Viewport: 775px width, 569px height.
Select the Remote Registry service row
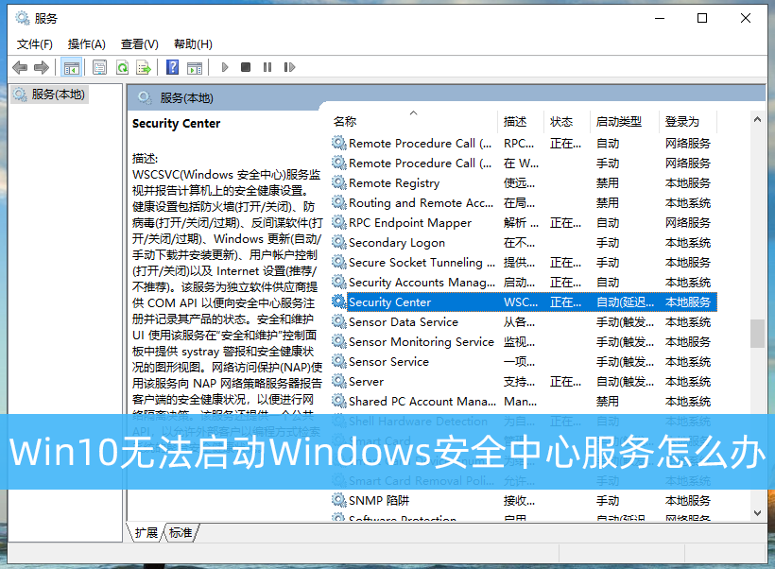point(394,183)
